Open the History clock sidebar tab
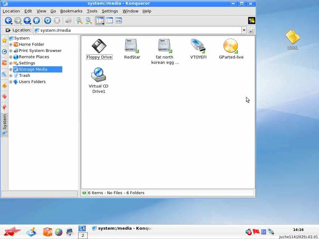319x239 pixels. [x=4, y=51]
